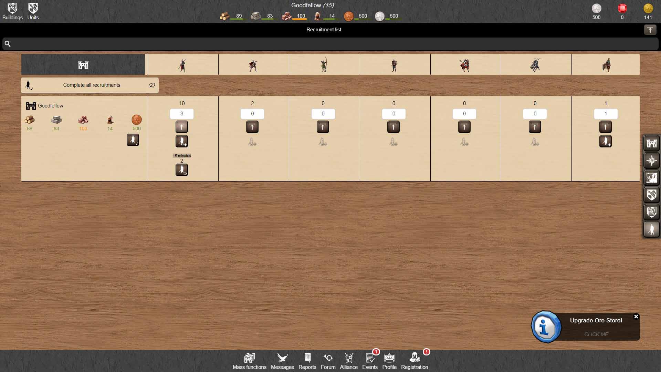Click the red ruby currency icon
Screen dimensions: 661x372
[622, 9]
